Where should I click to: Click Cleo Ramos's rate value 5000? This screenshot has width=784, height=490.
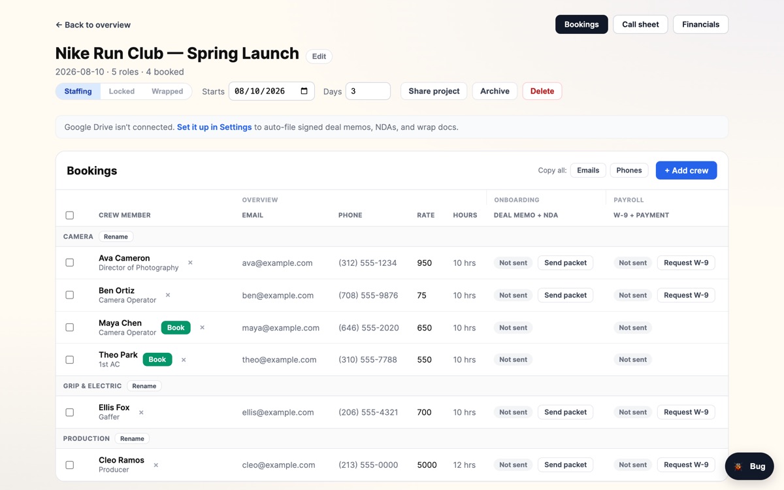pos(427,465)
